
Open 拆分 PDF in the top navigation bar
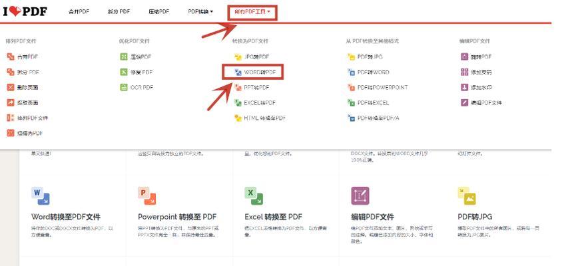119,11
